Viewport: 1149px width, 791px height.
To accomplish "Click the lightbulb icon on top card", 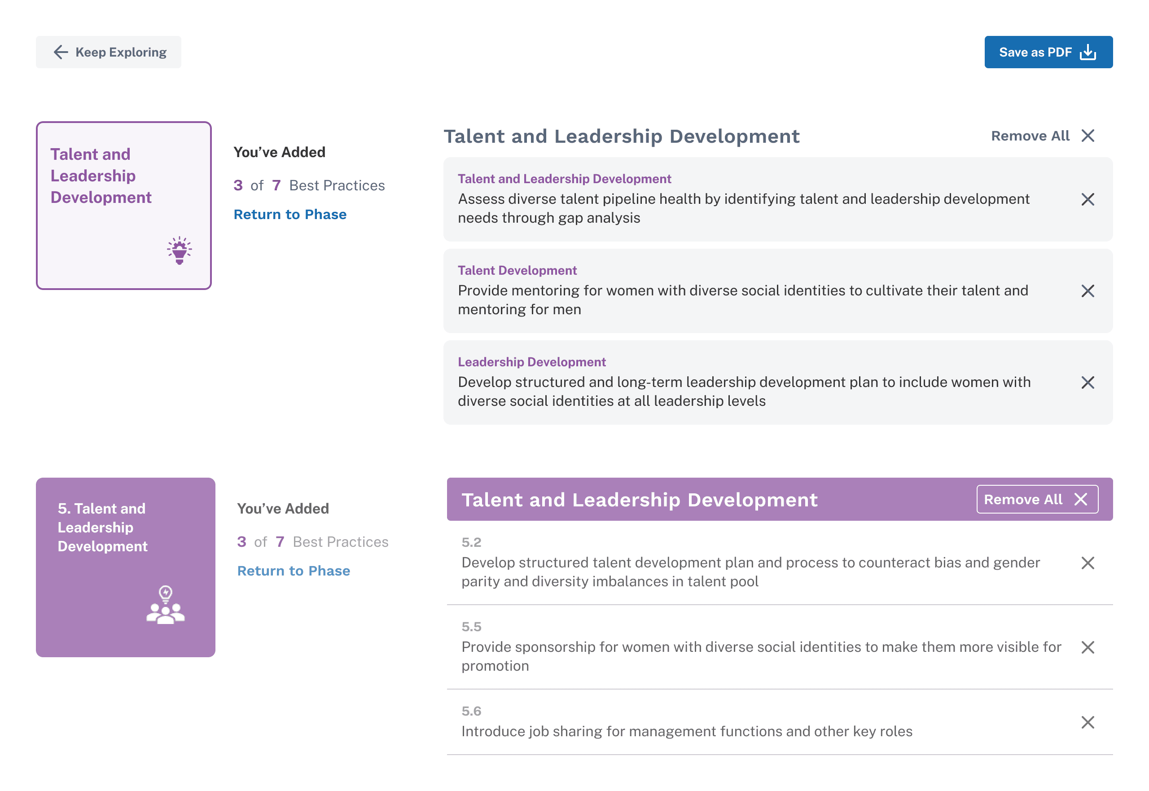I will (x=180, y=250).
